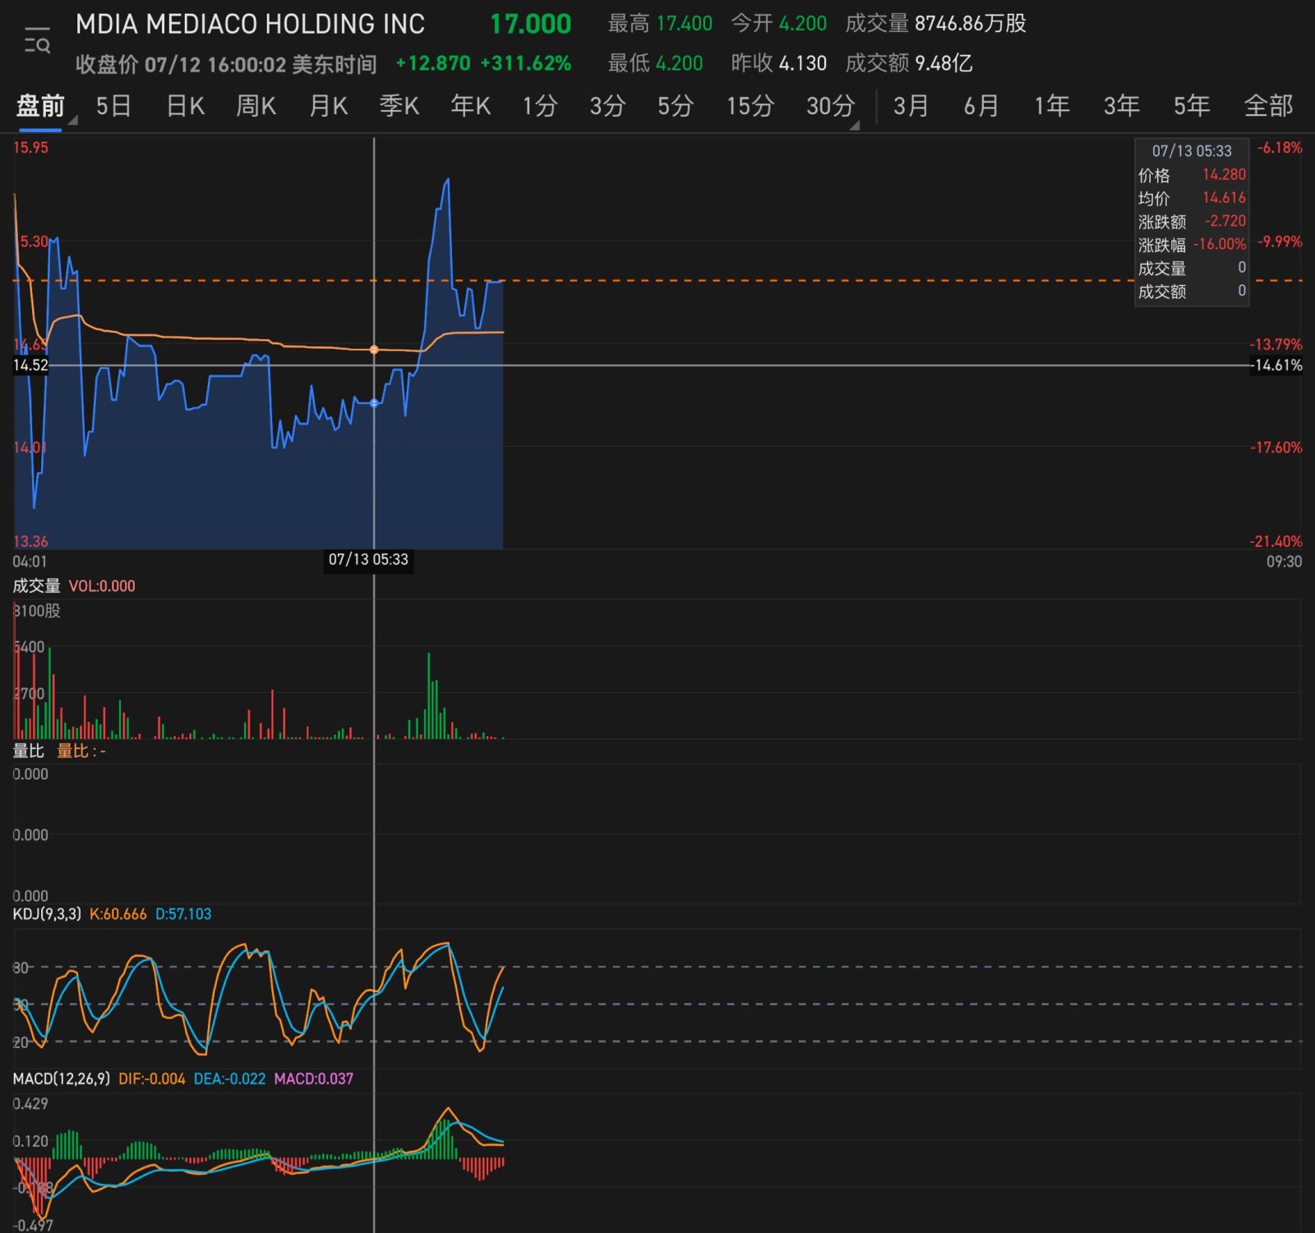Select the 5分 minute interval
The width and height of the screenshot is (1315, 1233).
675,106
